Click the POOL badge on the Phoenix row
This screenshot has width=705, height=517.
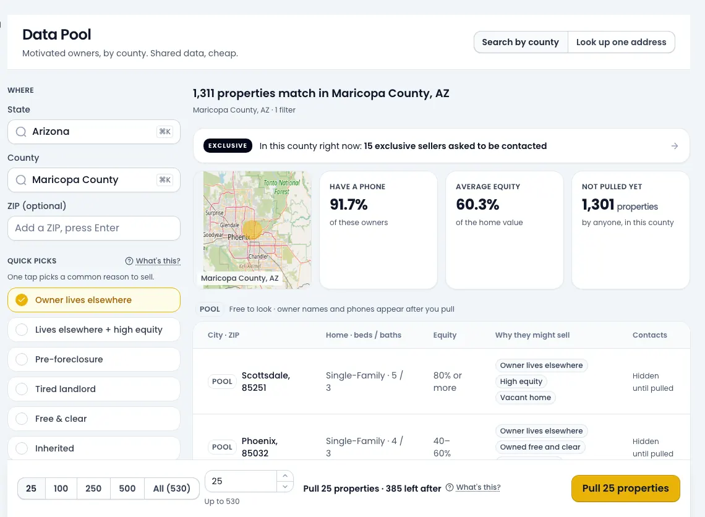[222, 447]
